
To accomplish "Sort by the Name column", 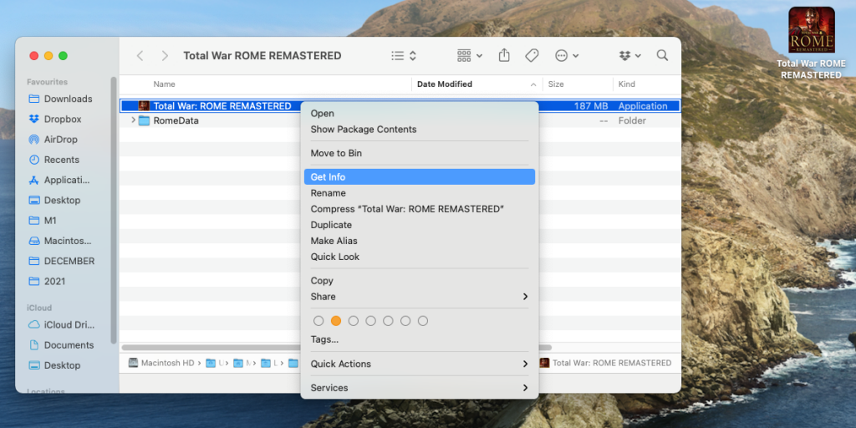I will point(164,84).
